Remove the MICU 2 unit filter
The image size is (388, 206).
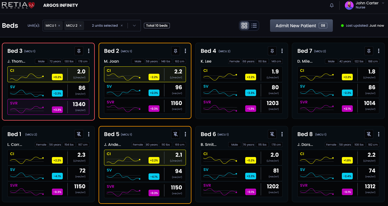(80, 25)
